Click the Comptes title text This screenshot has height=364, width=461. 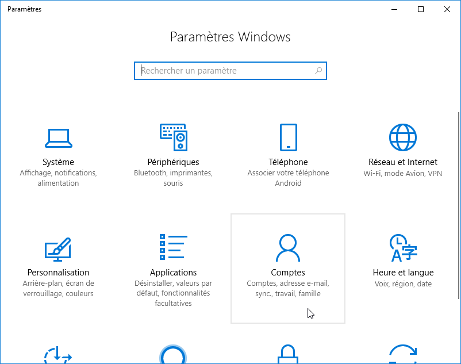(288, 273)
